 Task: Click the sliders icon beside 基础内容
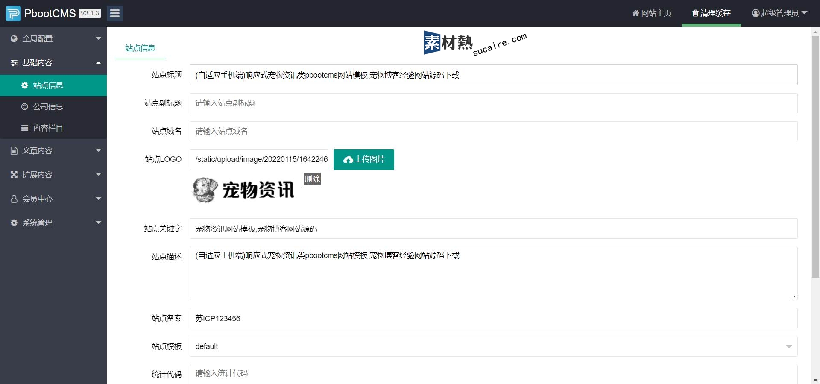(x=14, y=63)
